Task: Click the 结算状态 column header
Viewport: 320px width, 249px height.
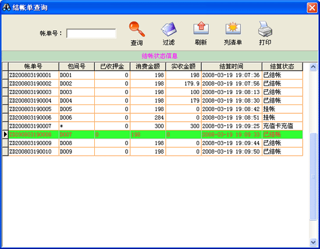Action: (282, 66)
